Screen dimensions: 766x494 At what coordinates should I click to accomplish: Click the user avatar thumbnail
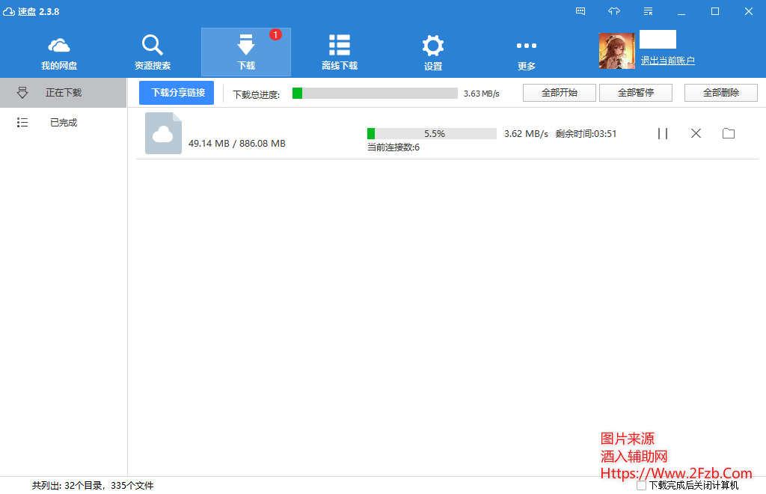pyautogui.click(x=617, y=50)
